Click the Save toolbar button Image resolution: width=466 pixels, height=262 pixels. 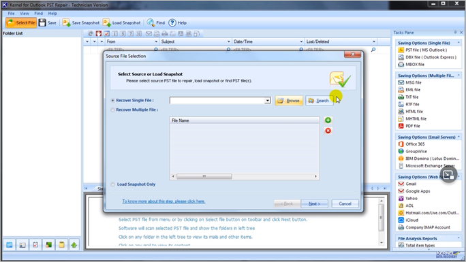tap(48, 22)
